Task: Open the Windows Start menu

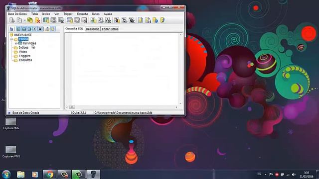Action: (6, 175)
